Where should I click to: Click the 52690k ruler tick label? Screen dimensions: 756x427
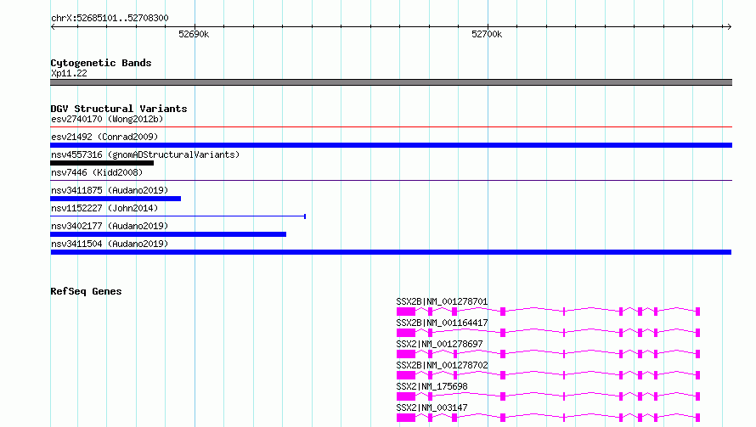[x=194, y=34]
